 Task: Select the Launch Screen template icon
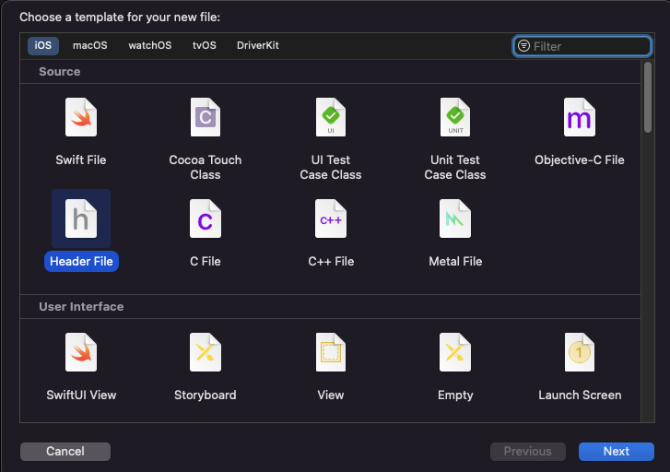click(x=580, y=352)
